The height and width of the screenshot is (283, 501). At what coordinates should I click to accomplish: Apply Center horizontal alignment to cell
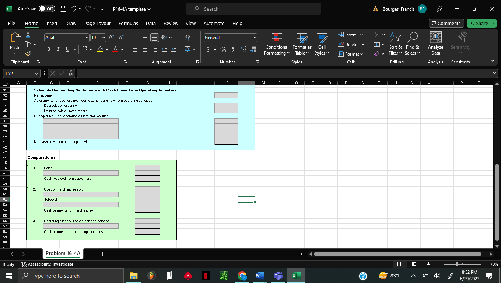click(x=145, y=49)
